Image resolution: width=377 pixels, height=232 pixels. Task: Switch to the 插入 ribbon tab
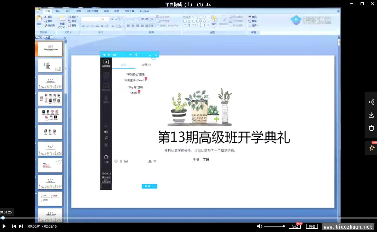click(x=58, y=11)
